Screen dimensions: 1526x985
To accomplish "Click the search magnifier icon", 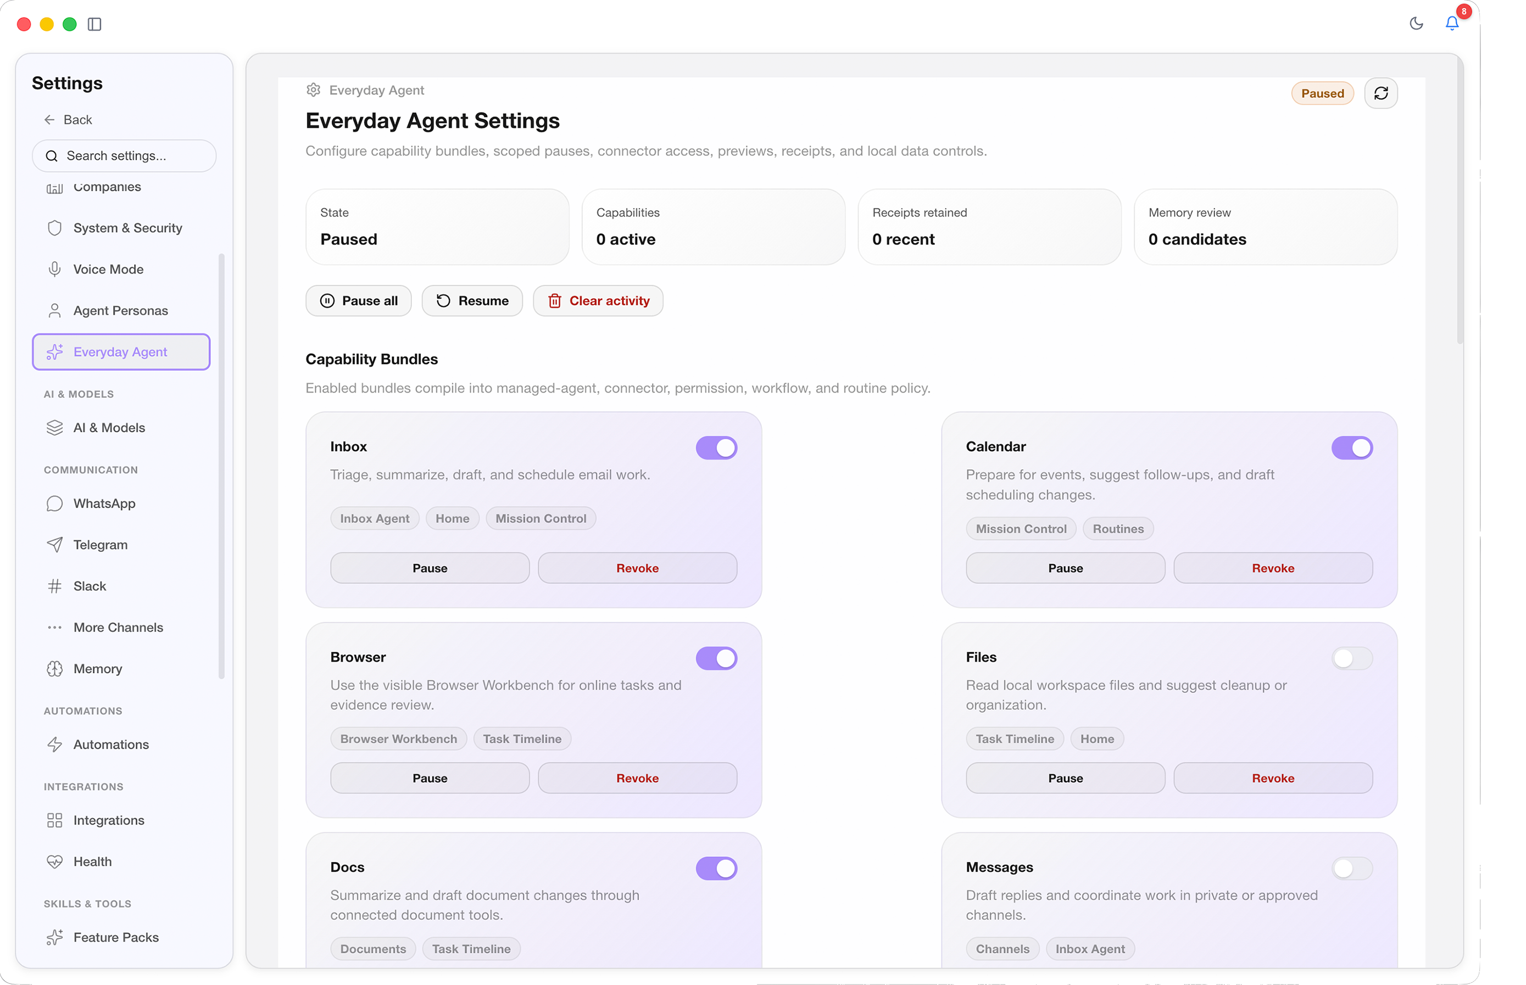I will tap(52, 156).
